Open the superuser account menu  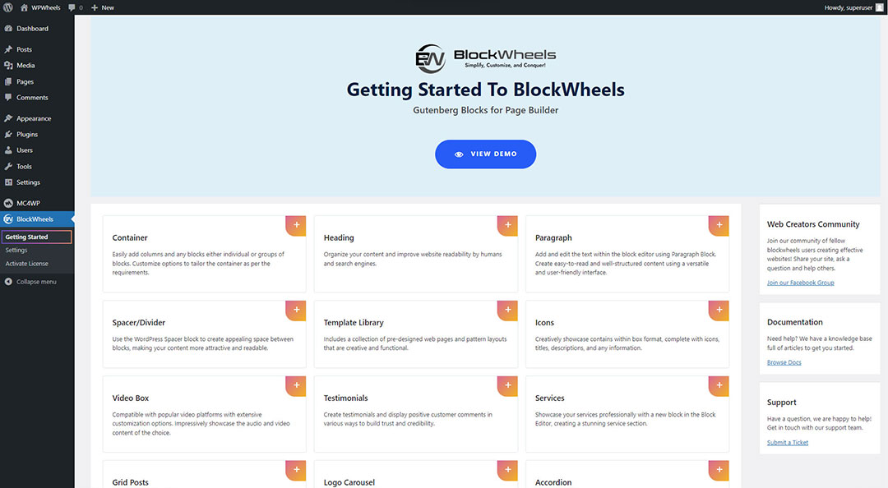(853, 7)
